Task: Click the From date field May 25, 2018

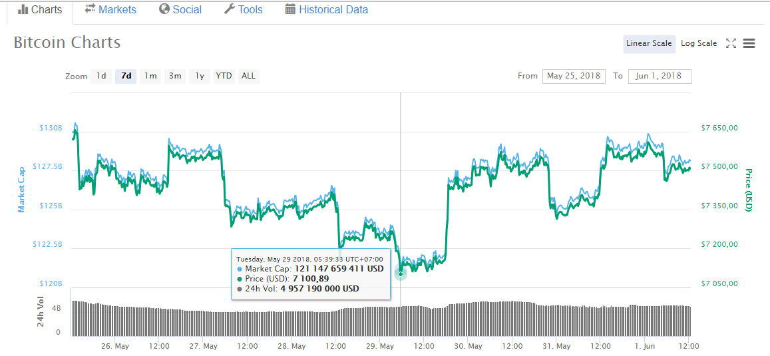Action: coord(574,76)
